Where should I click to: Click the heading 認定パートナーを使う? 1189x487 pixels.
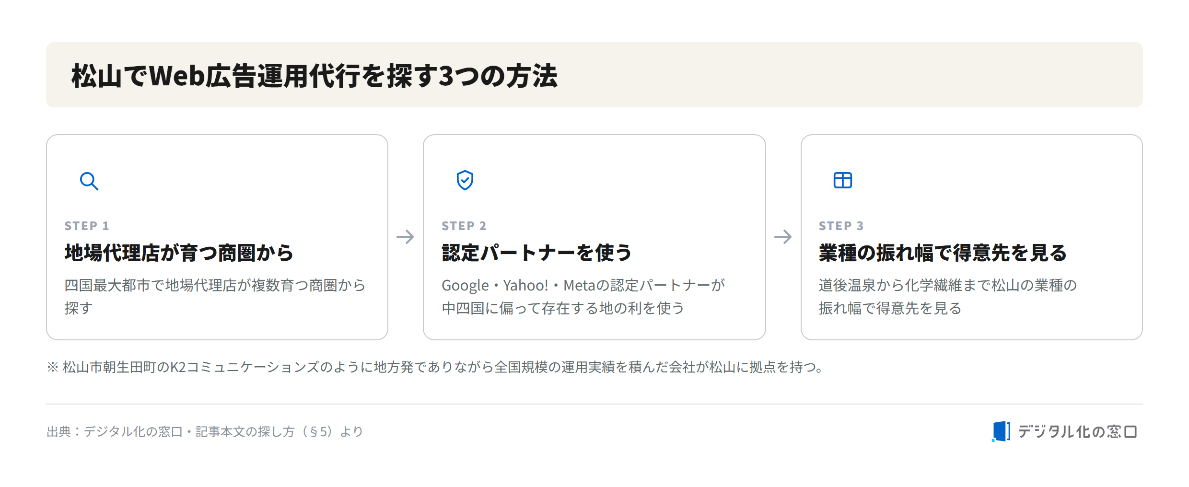(537, 253)
